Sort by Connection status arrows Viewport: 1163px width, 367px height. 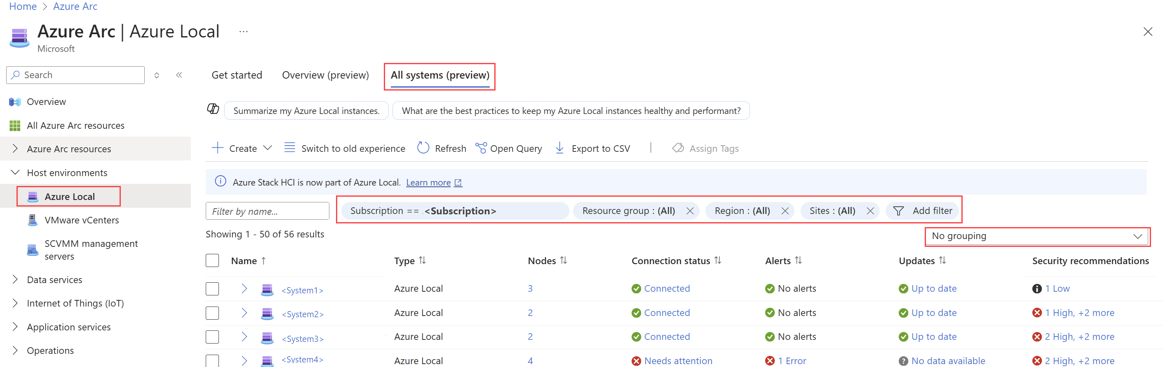pos(718,260)
